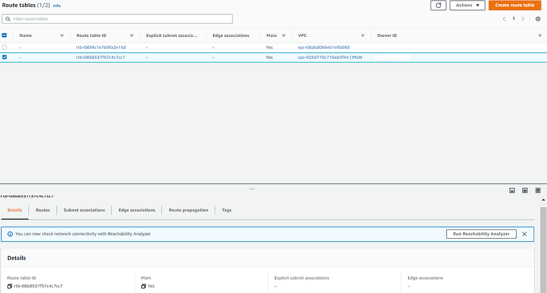Click the details panel vertical scrollbar
Image resolution: width=547 pixels, height=293 pixels.
click(x=543, y=250)
